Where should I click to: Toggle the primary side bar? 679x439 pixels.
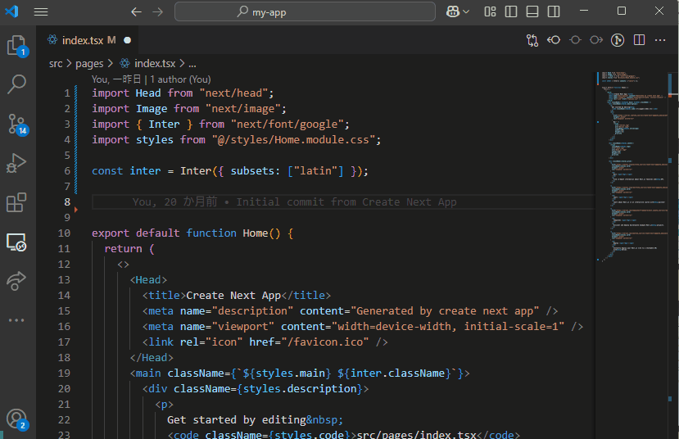click(x=511, y=11)
